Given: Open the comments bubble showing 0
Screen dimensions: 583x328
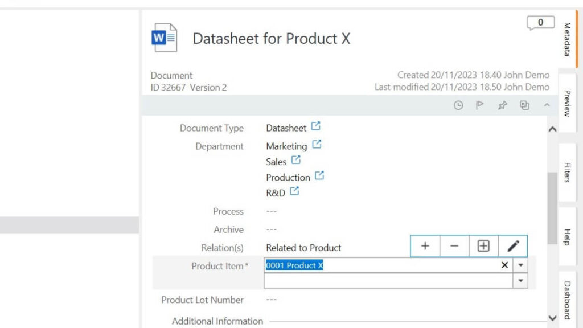Looking at the screenshot, I should point(541,23).
